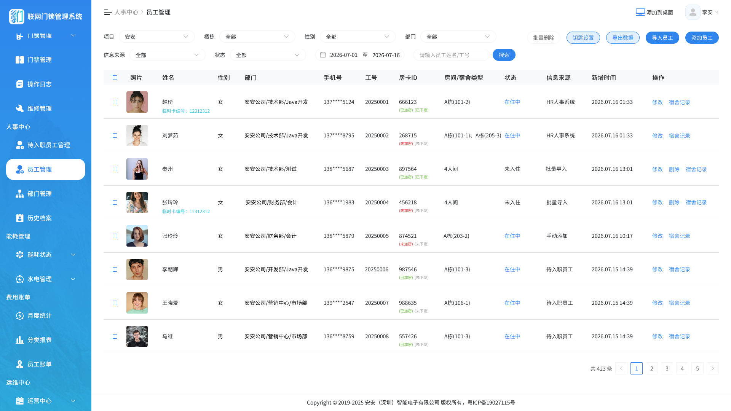
Task: Click the 月度统计 icon
Action: [x=20, y=315]
